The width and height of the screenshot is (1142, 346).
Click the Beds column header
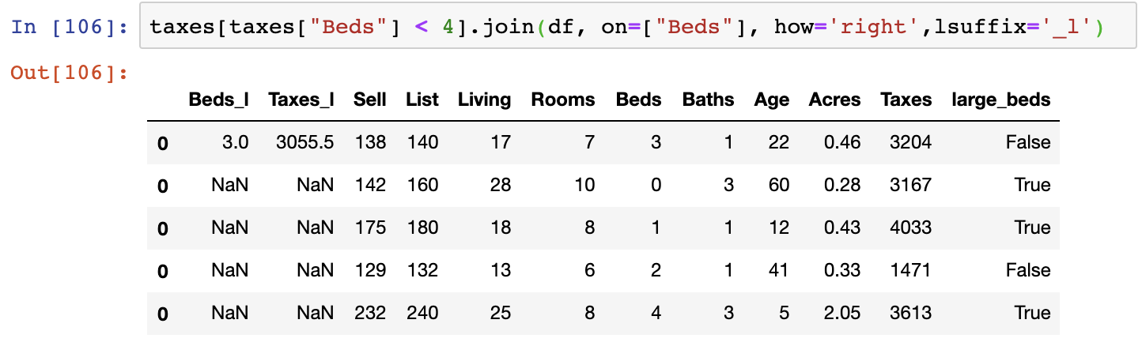(638, 100)
